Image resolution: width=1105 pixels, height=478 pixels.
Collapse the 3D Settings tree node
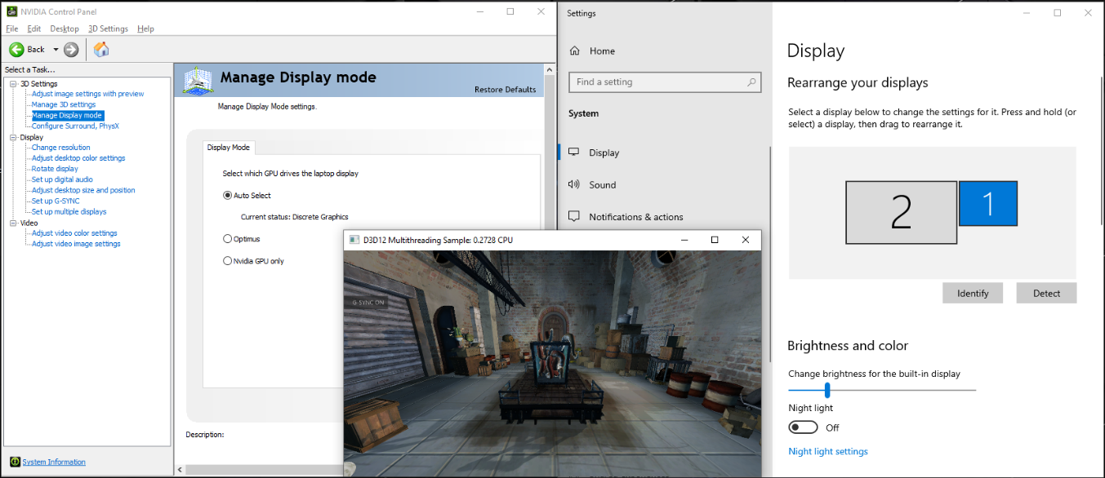point(13,84)
